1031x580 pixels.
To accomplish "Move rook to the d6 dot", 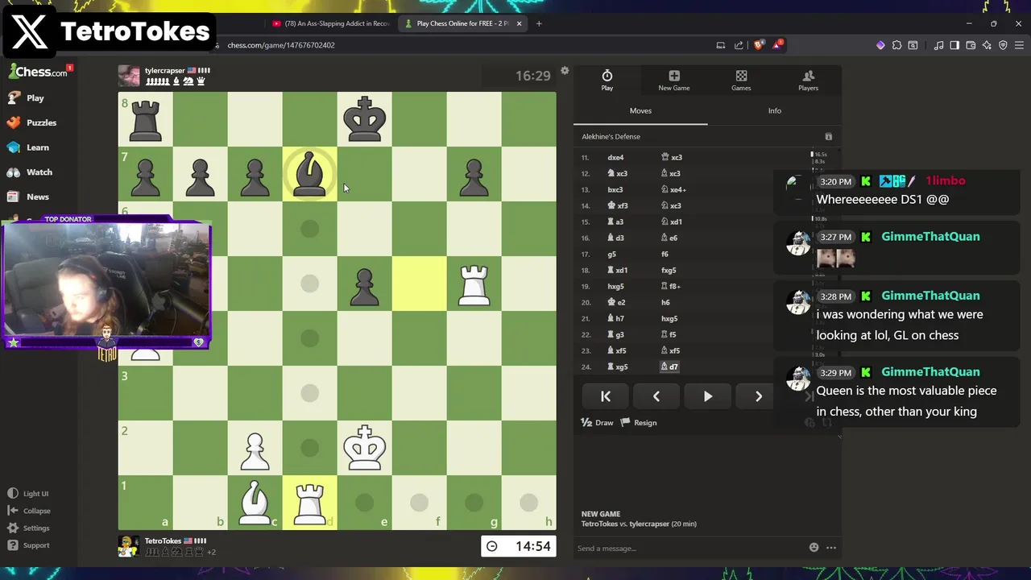I will tap(309, 229).
